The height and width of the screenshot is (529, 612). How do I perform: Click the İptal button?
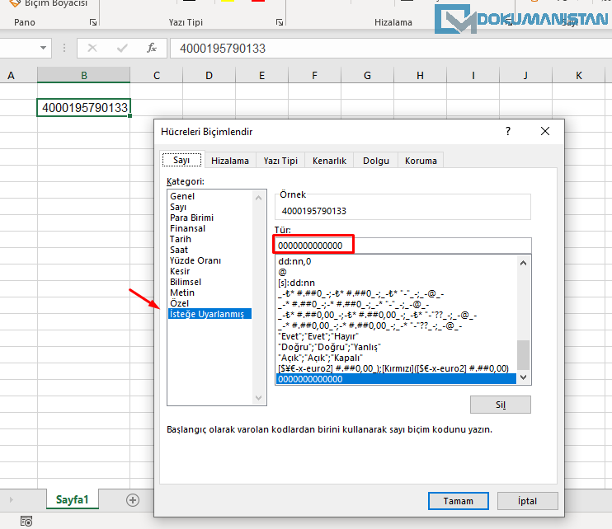click(527, 501)
